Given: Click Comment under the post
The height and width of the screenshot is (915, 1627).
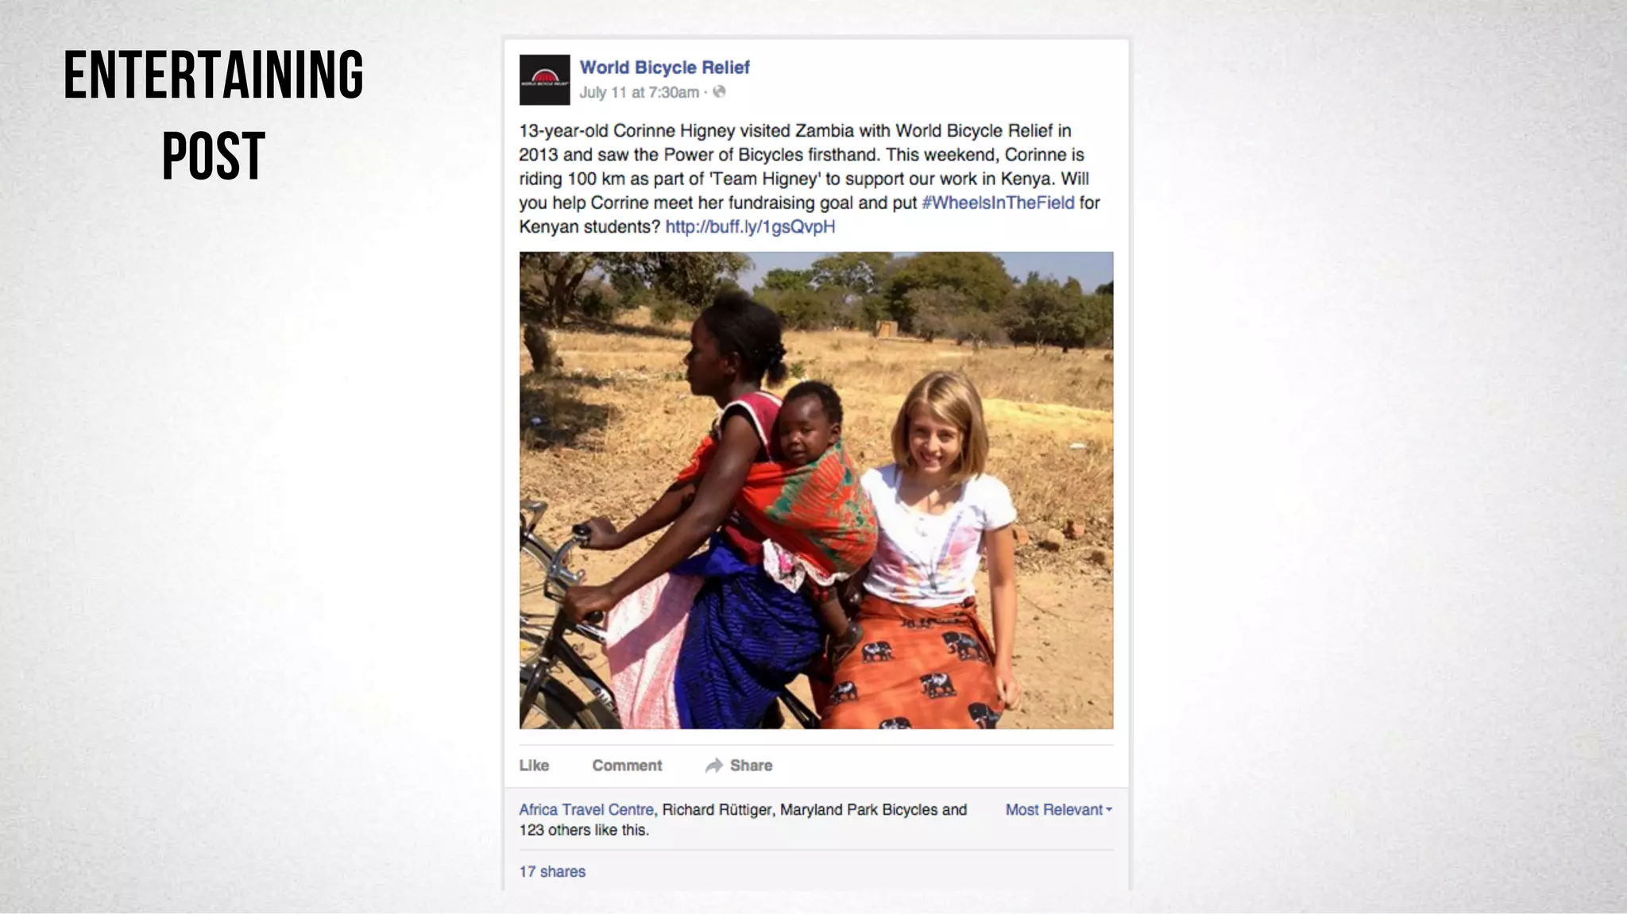Looking at the screenshot, I should click(x=627, y=765).
